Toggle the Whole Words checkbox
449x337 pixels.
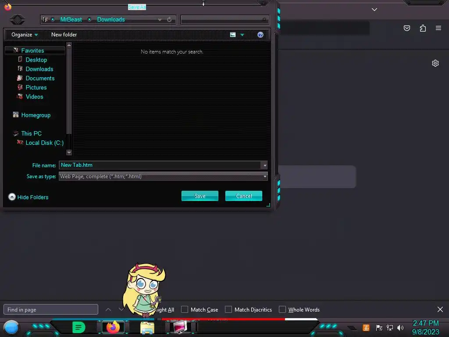[282, 309]
